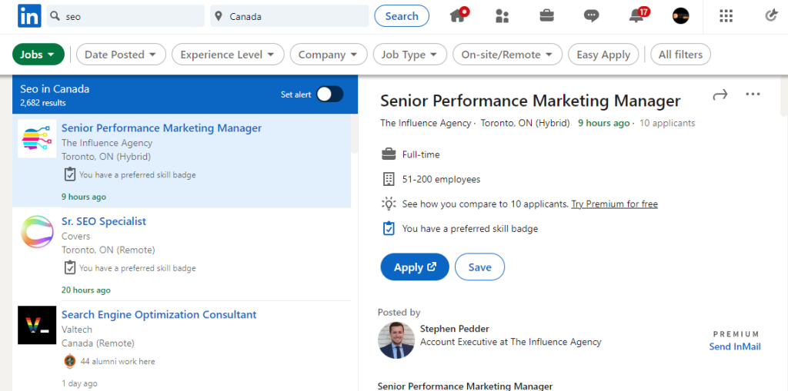The width and height of the screenshot is (788, 391).
Task: Click the Valtech company logo
Action: (x=37, y=325)
